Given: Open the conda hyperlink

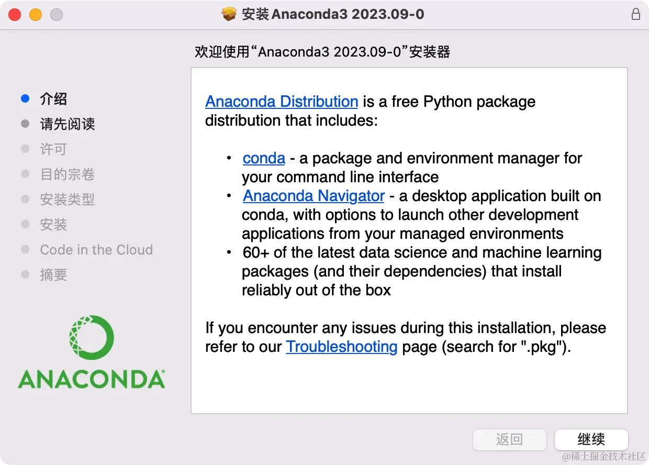Looking at the screenshot, I should tap(264, 158).
